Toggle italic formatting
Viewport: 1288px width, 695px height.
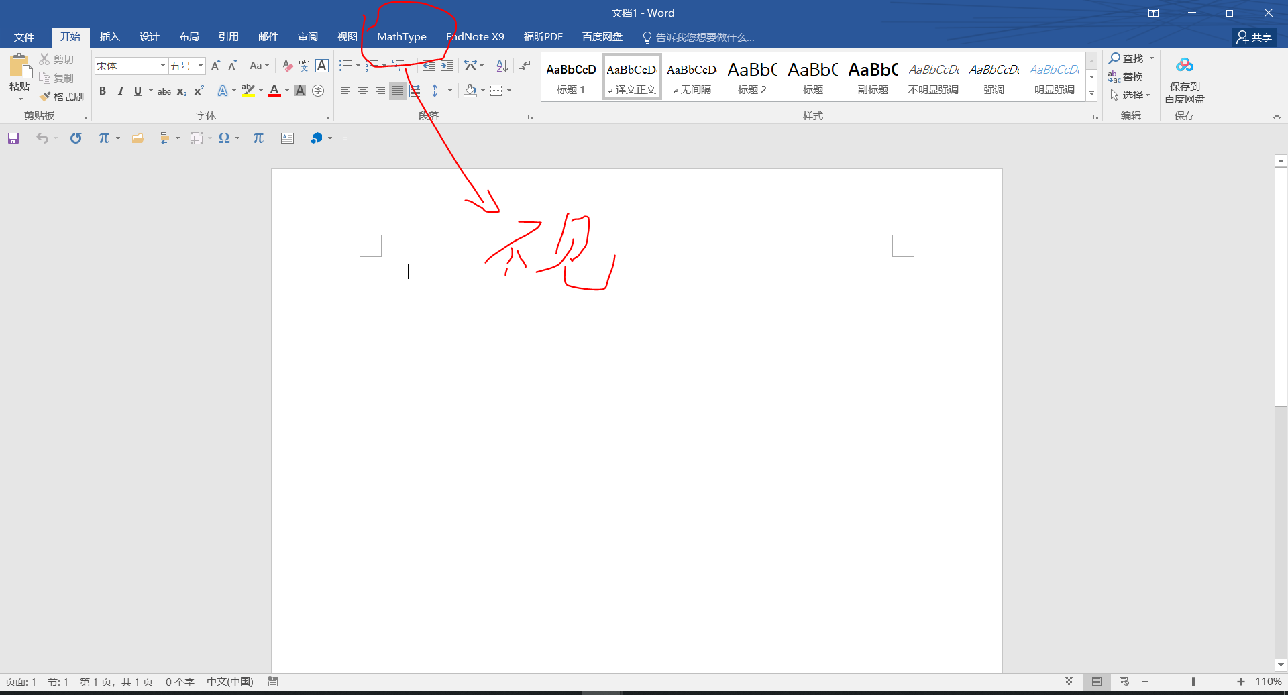pyautogui.click(x=120, y=91)
